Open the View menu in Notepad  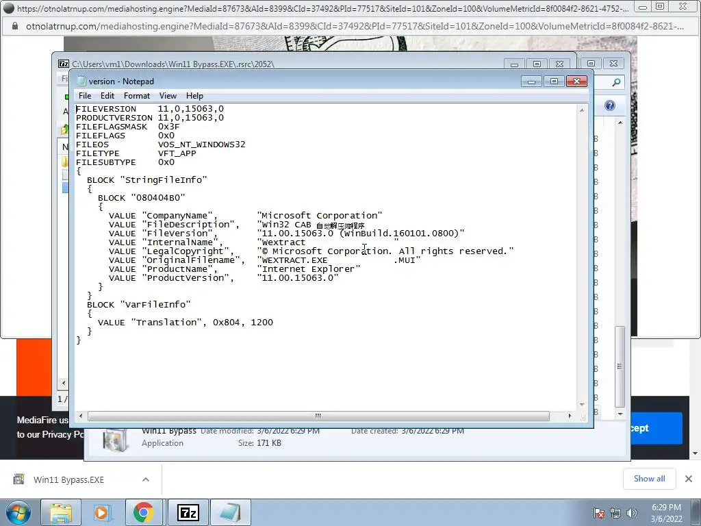(168, 96)
